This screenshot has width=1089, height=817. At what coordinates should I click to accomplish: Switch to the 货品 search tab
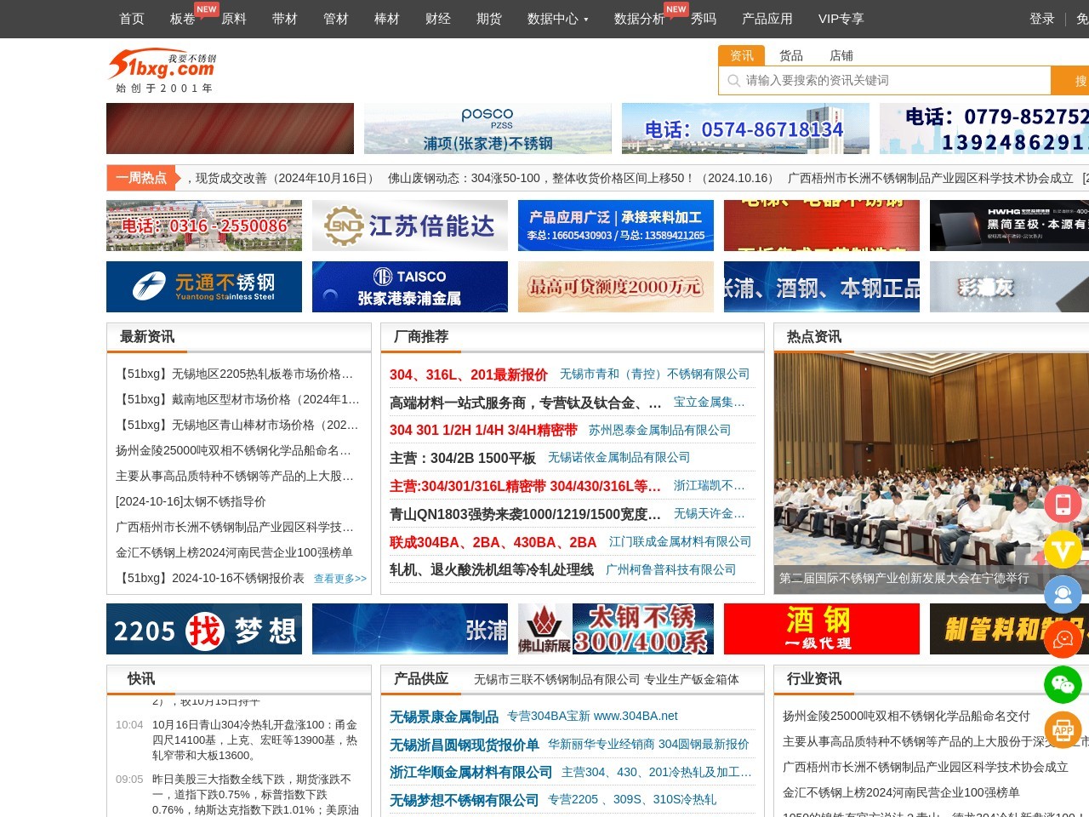[x=790, y=55]
